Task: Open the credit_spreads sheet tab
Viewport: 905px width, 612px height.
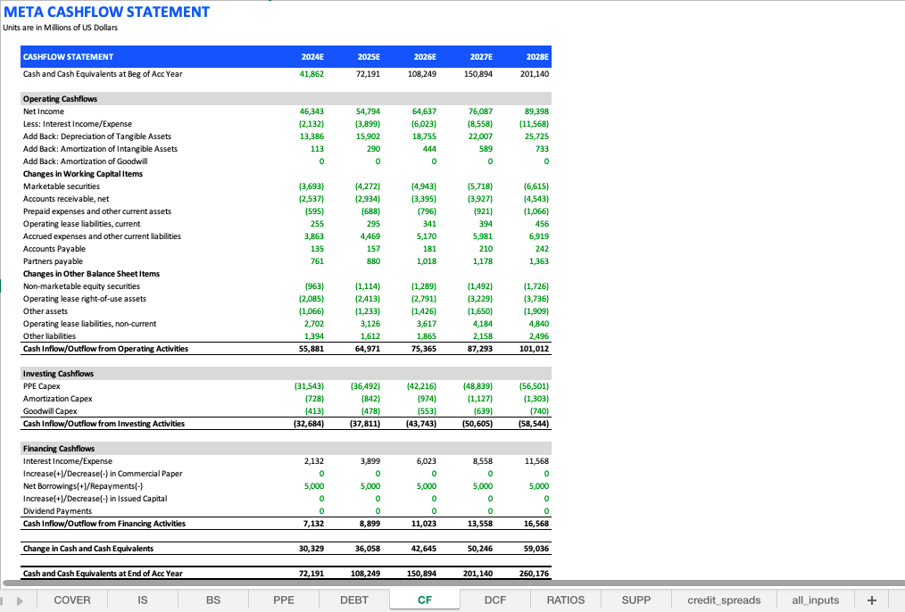Action: [724, 600]
